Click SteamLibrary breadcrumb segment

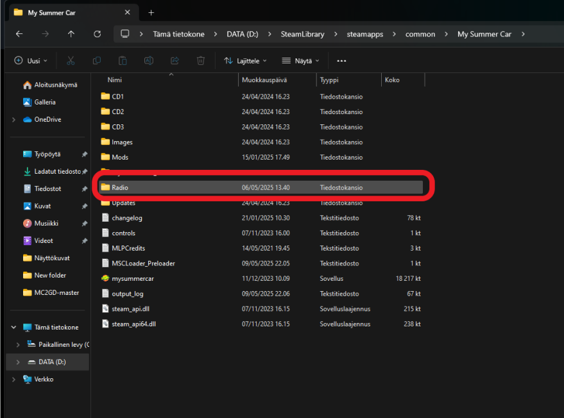click(302, 34)
